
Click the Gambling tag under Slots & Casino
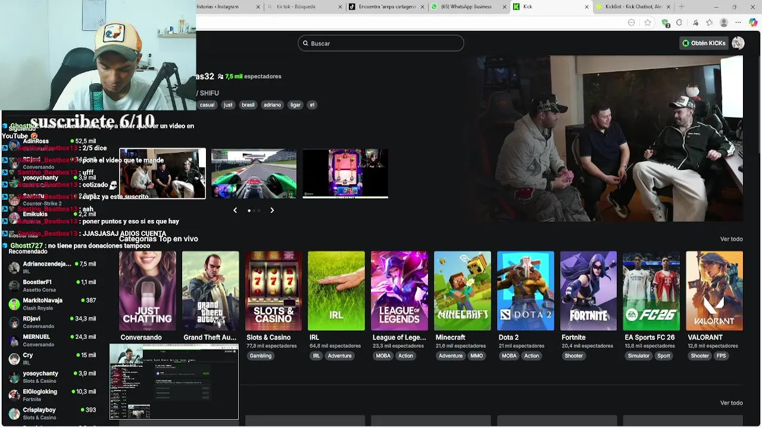click(260, 356)
